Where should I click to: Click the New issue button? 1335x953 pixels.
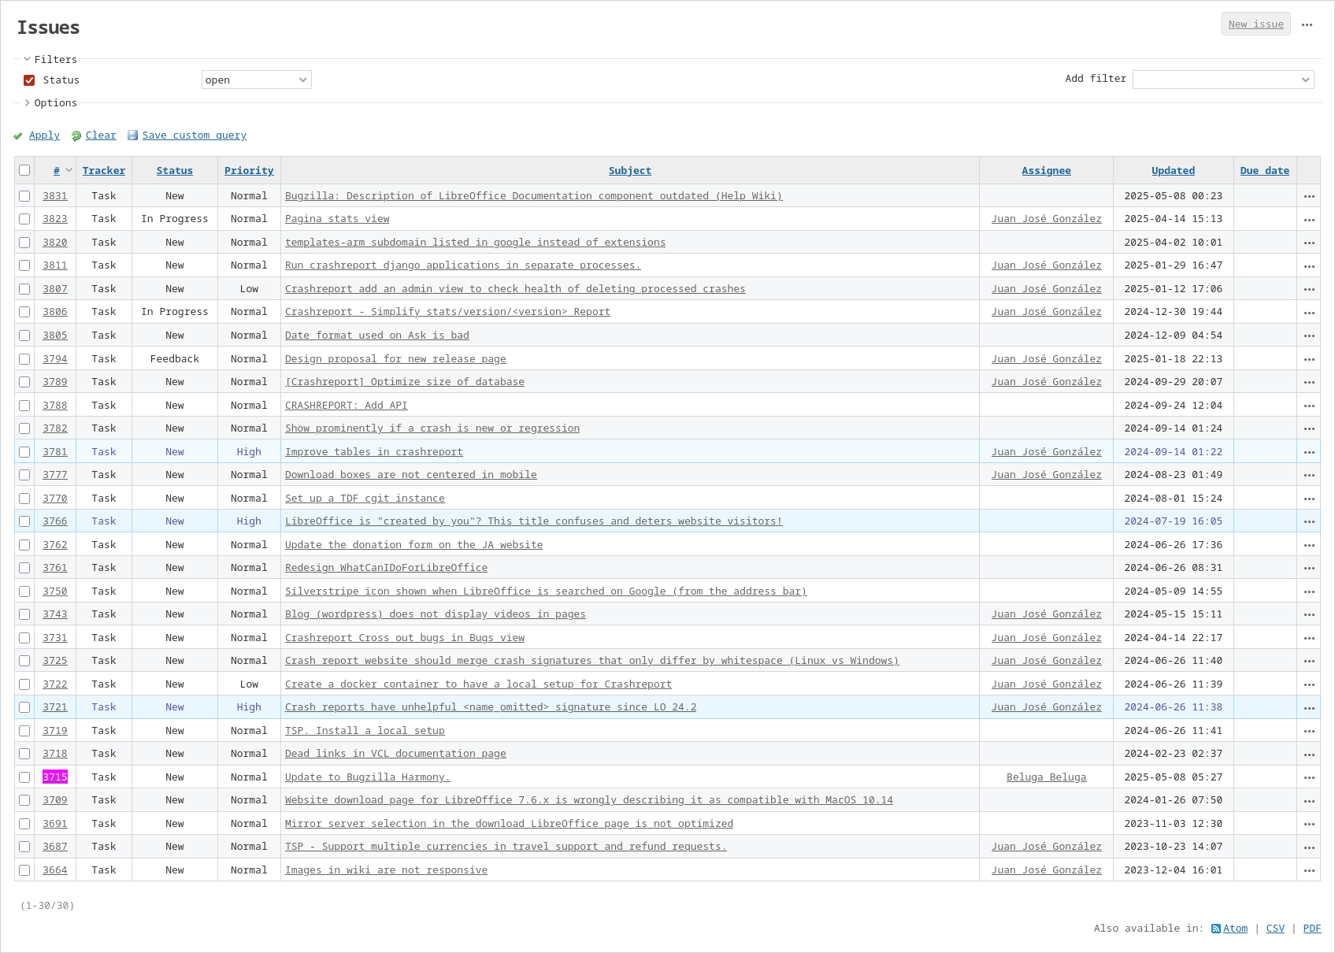click(x=1256, y=24)
